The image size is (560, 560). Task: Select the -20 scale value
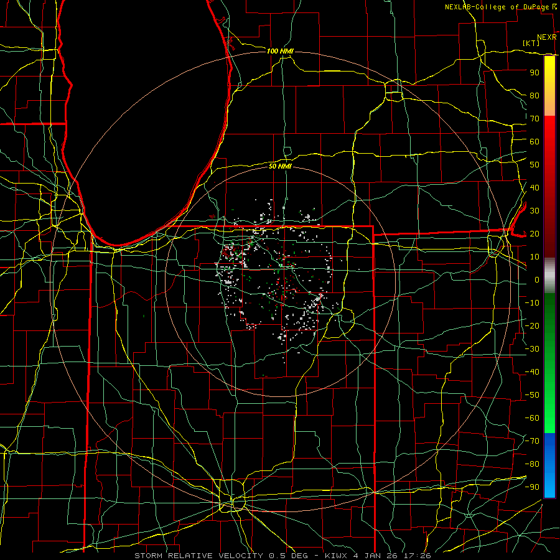coord(532,326)
